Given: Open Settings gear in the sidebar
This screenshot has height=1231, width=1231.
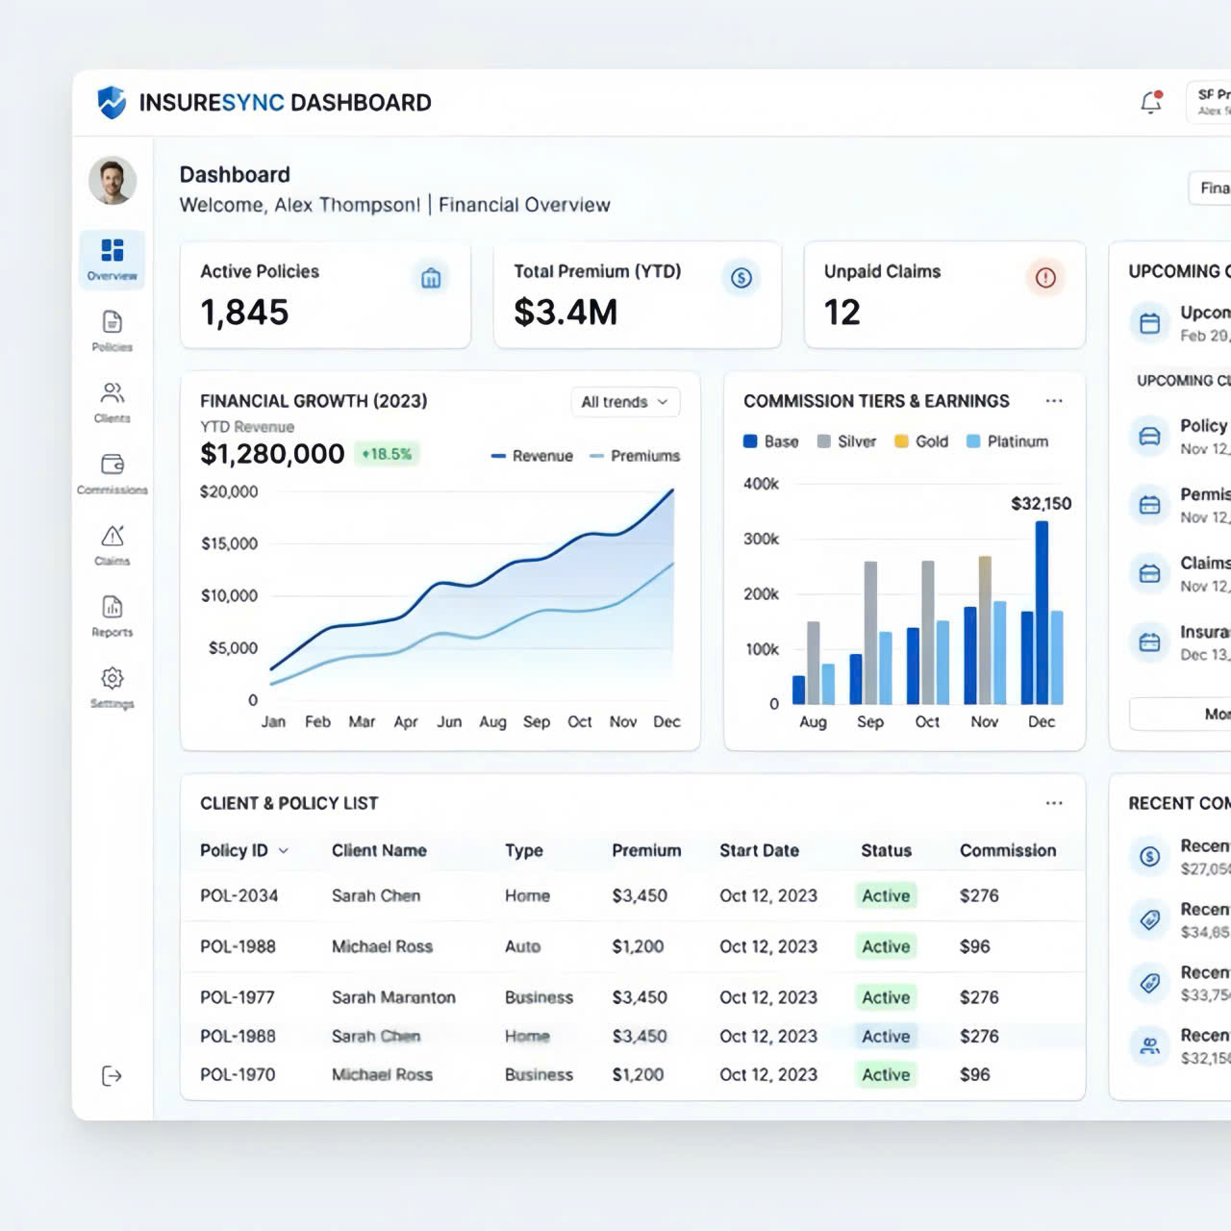Looking at the screenshot, I should pyautogui.click(x=113, y=687).
